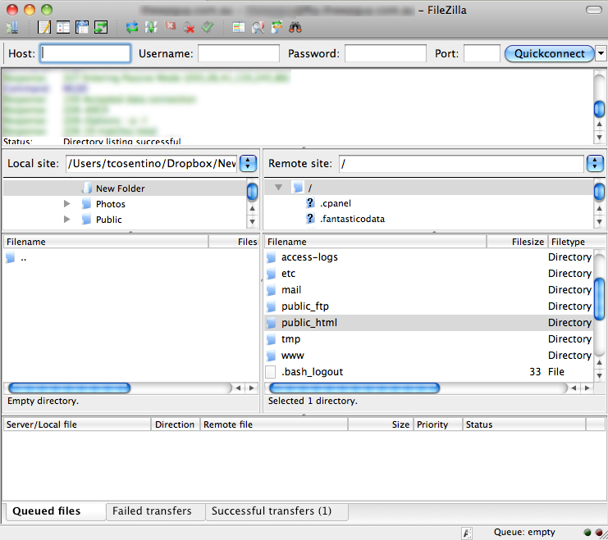Toggle the remote directory tree view
Screen dimensions: 608x540
click(x=82, y=28)
